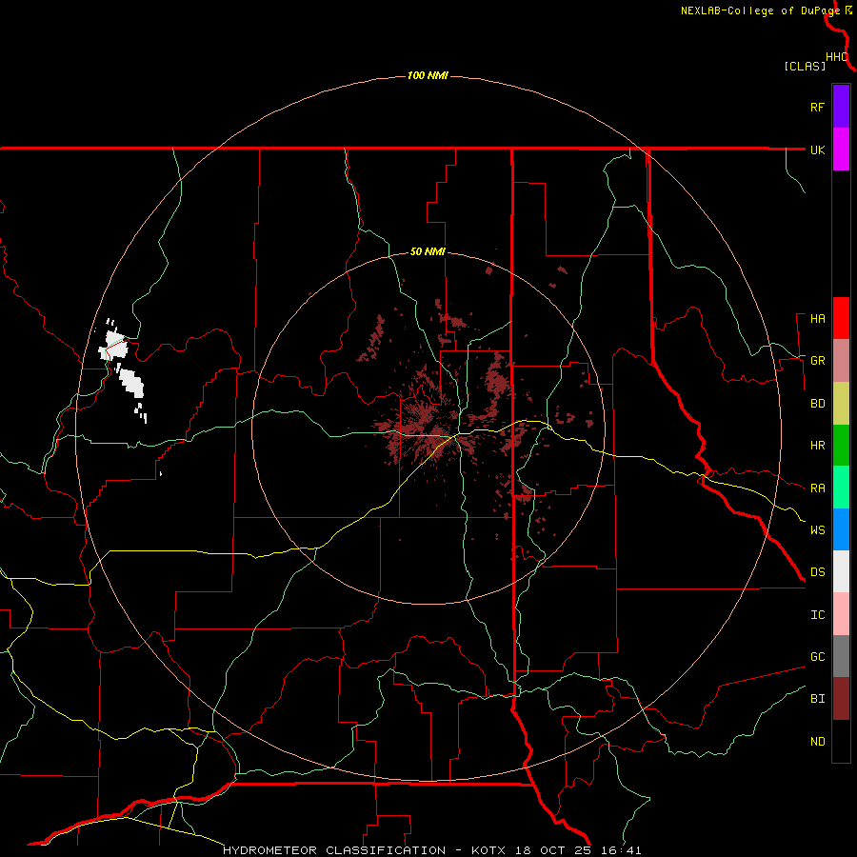Viewport: 857px width, 857px height.
Task: Click the 50 NMI range ring label
Action: [x=428, y=252]
